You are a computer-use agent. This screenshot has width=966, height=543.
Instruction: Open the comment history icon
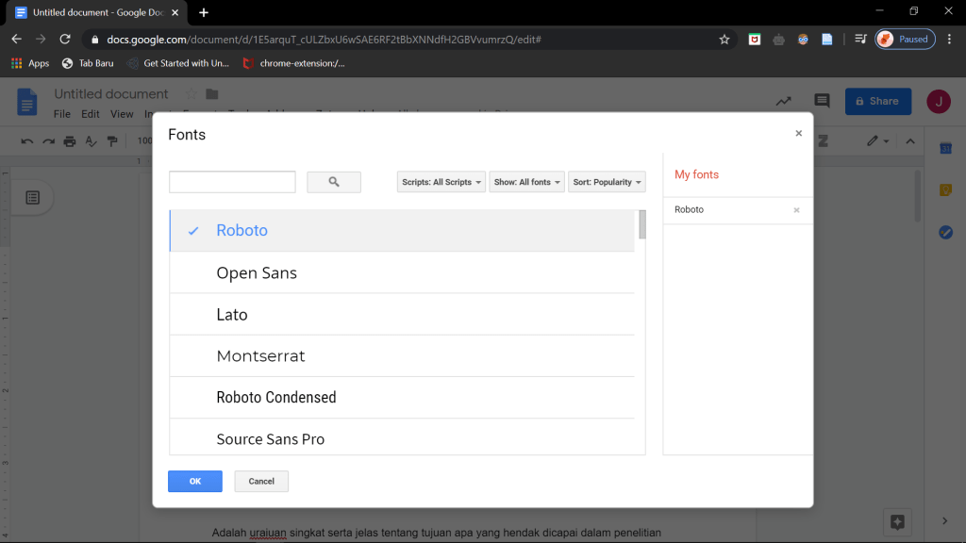[822, 101]
